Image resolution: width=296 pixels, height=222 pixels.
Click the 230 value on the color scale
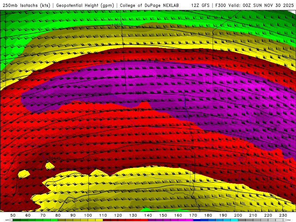point(283,215)
